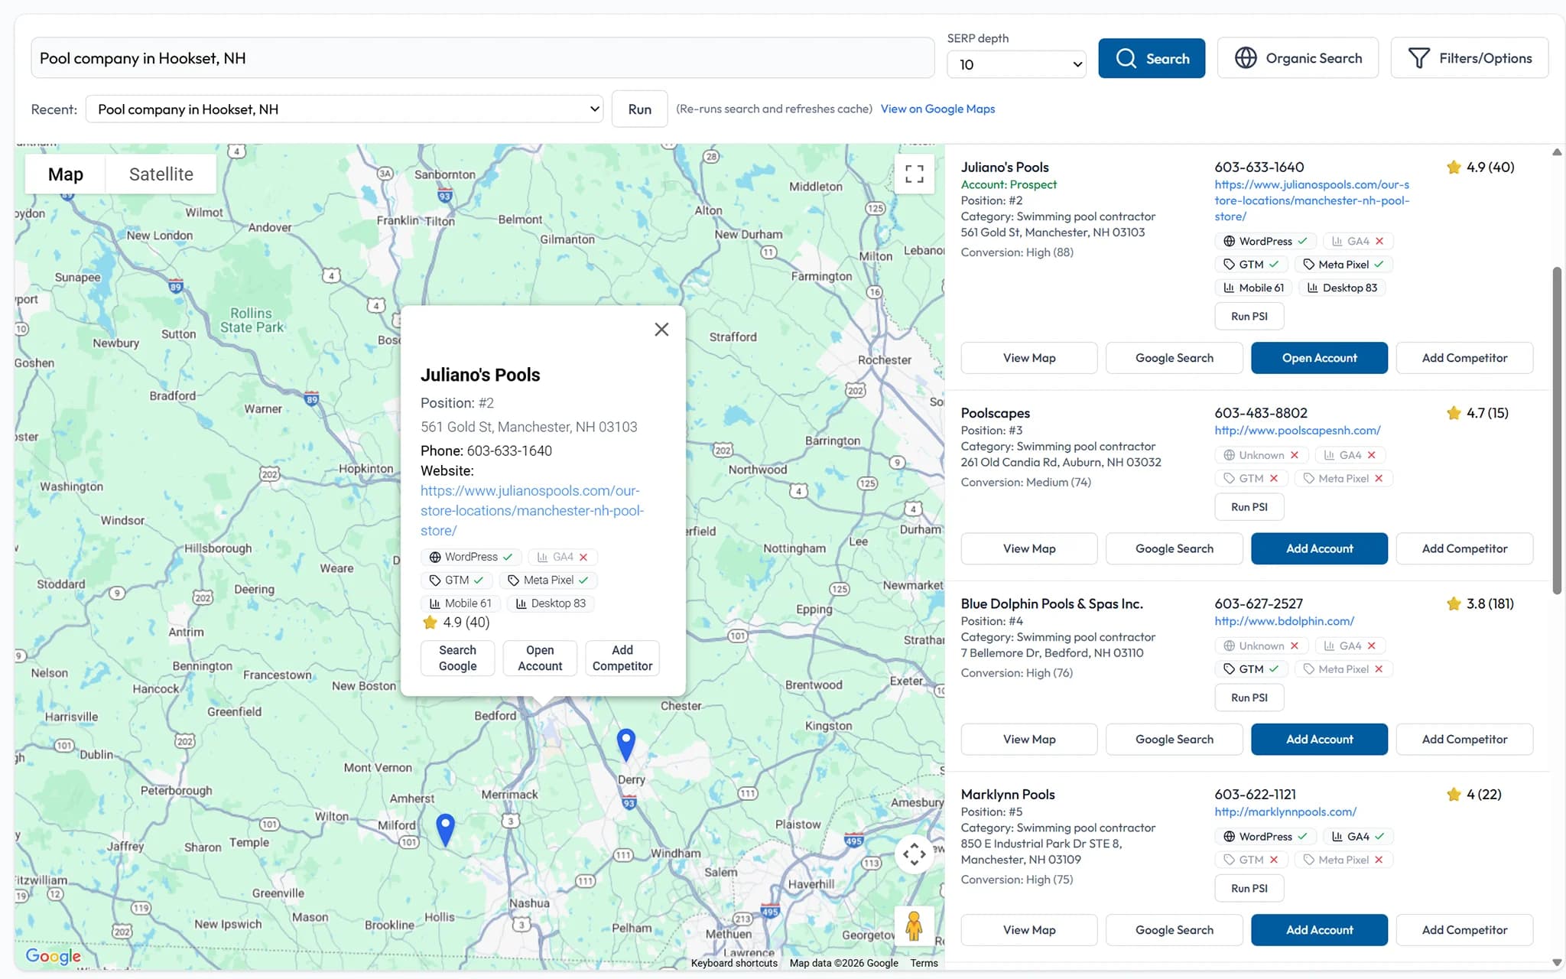
Task: Select the Organic Search globe icon
Action: click(x=1248, y=57)
